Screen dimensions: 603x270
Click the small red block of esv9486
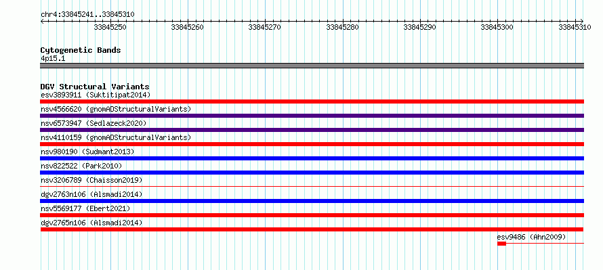pos(501,244)
